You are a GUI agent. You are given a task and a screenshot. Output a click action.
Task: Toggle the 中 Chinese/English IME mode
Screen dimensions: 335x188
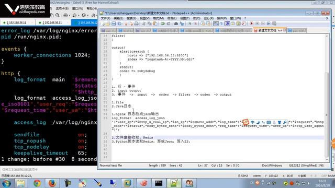click(x=252, y=122)
